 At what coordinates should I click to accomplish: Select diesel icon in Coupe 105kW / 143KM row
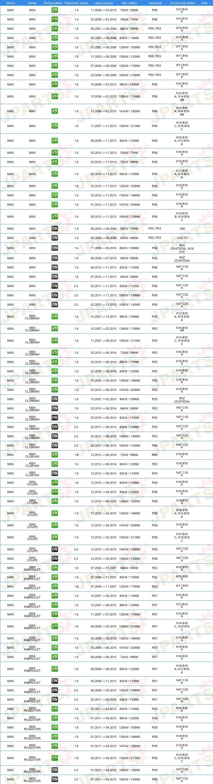point(55,558)
